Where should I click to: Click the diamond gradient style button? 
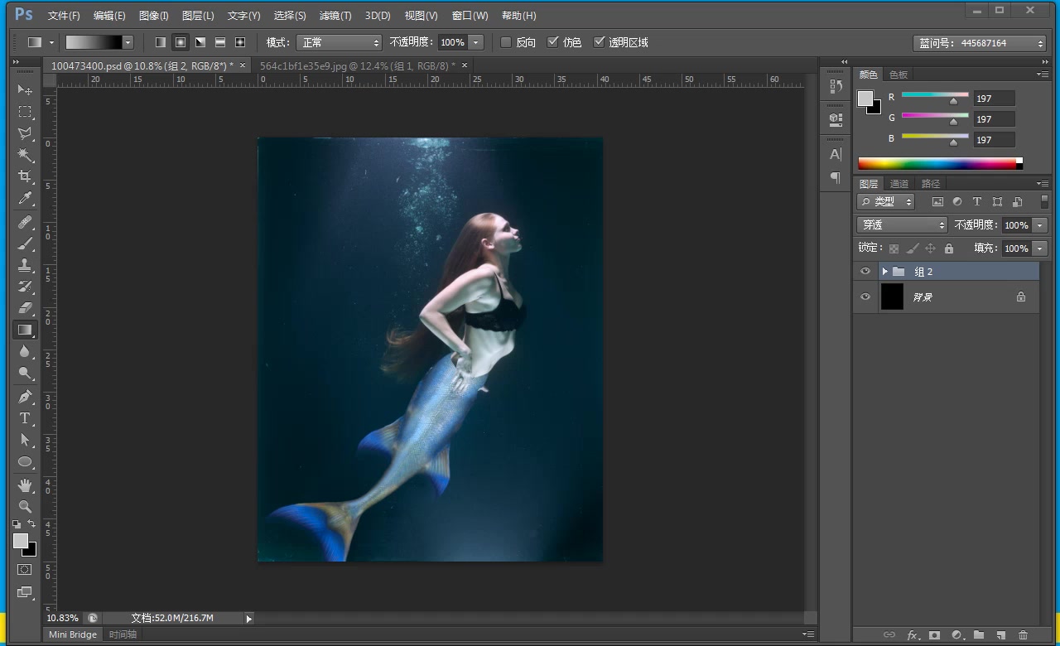pyautogui.click(x=240, y=42)
